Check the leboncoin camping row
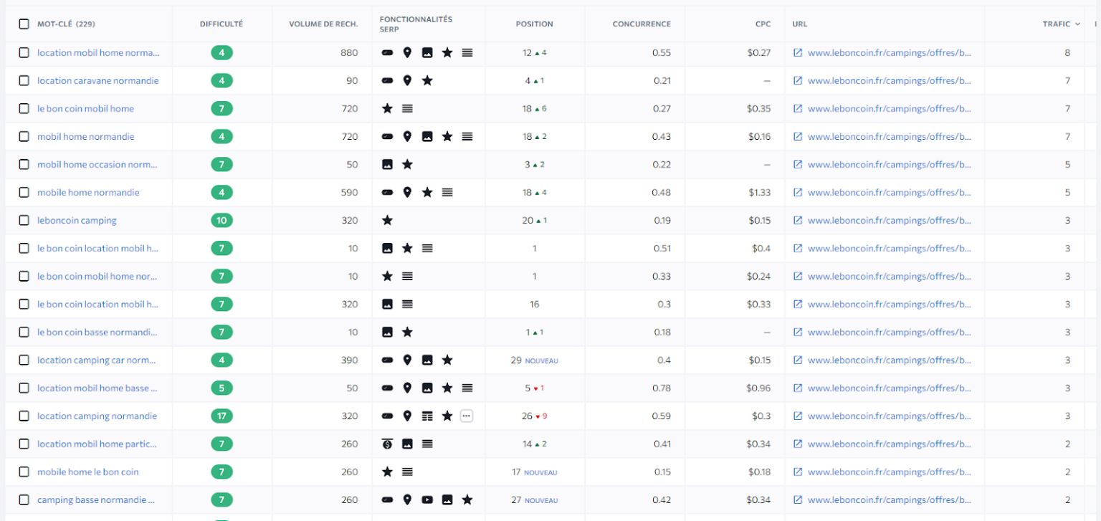Screen dimensions: 1101x521 pos(24,221)
